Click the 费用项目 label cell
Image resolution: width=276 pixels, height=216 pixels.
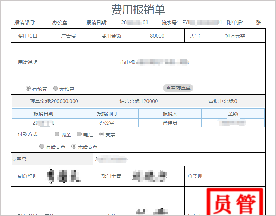(27, 36)
